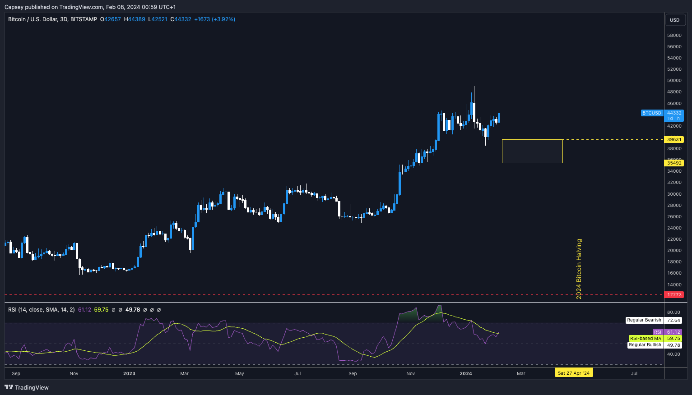Image resolution: width=692 pixels, height=395 pixels.
Task: Click the yellow RSI-based MA label
Action: 646,338
